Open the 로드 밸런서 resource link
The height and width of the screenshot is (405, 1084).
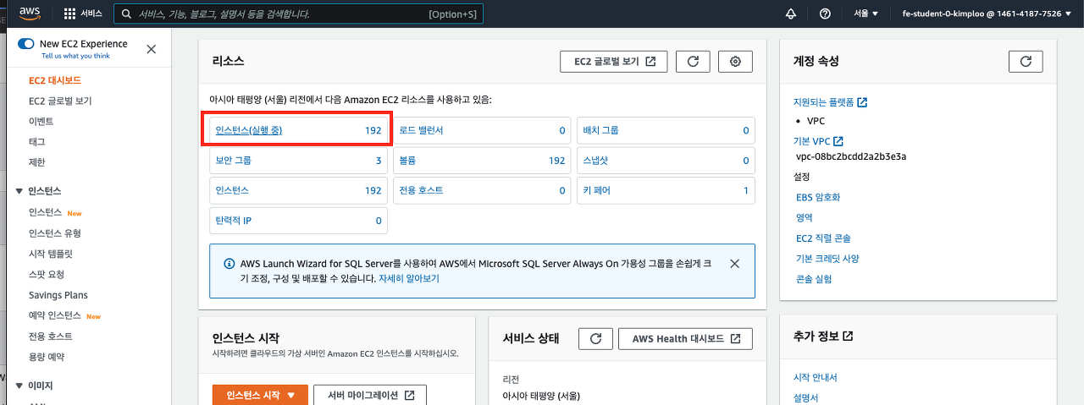(x=421, y=130)
